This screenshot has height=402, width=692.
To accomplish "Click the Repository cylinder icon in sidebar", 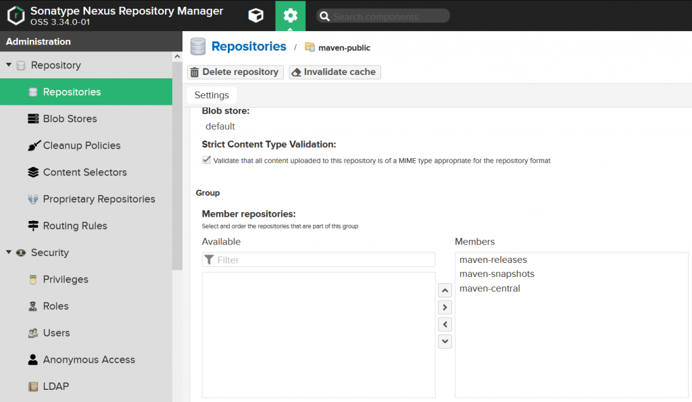I will point(21,66).
